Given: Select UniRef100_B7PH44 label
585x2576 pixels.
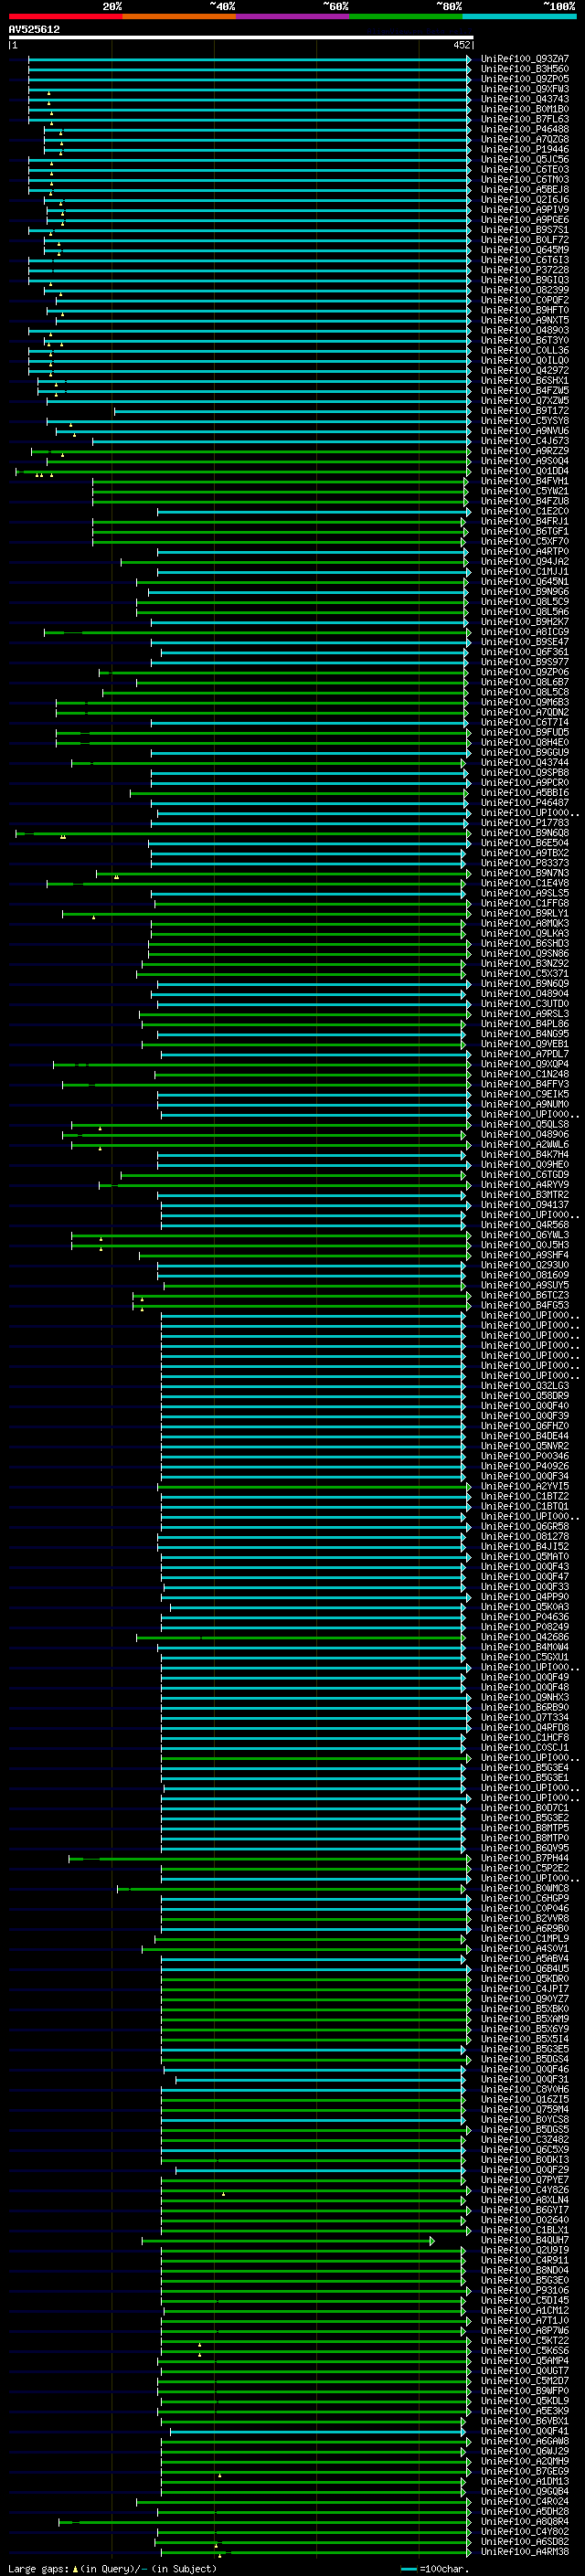Looking at the screenshot, I should coord(525,1859).
